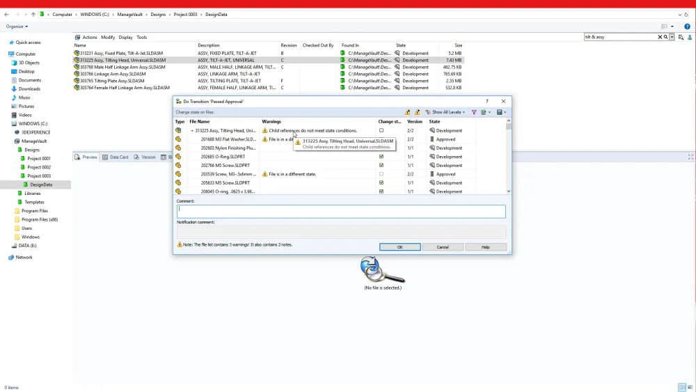This screenshot has width=696, height=392.
Task: Click the Up one level arrow
Action: [33, 15]
